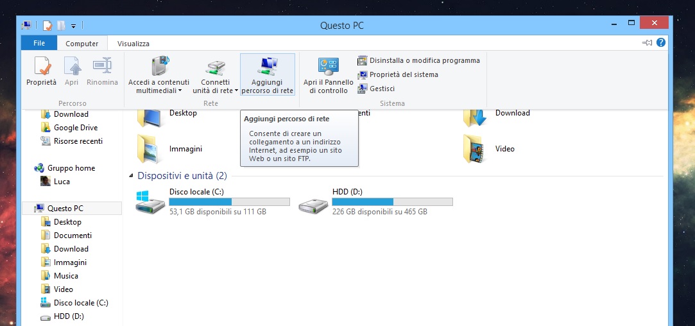695x326 pixels.
Task: Click the Help question mark icon
Action: 660,42
